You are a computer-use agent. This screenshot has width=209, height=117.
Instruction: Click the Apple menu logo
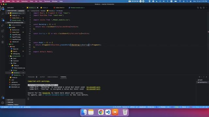pos(3,1)
